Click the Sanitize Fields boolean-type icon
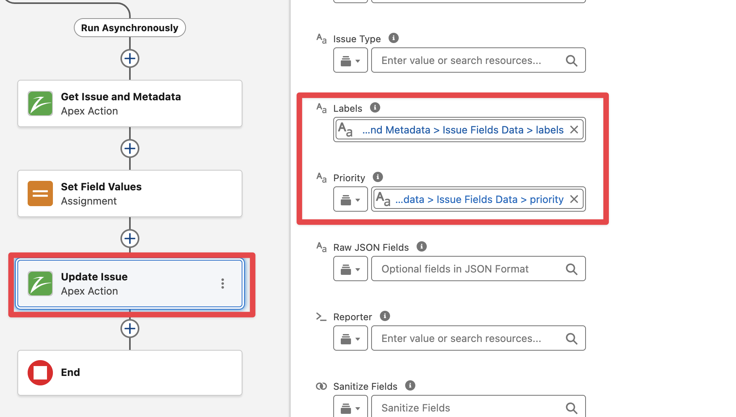 click(x=321, y=386)
